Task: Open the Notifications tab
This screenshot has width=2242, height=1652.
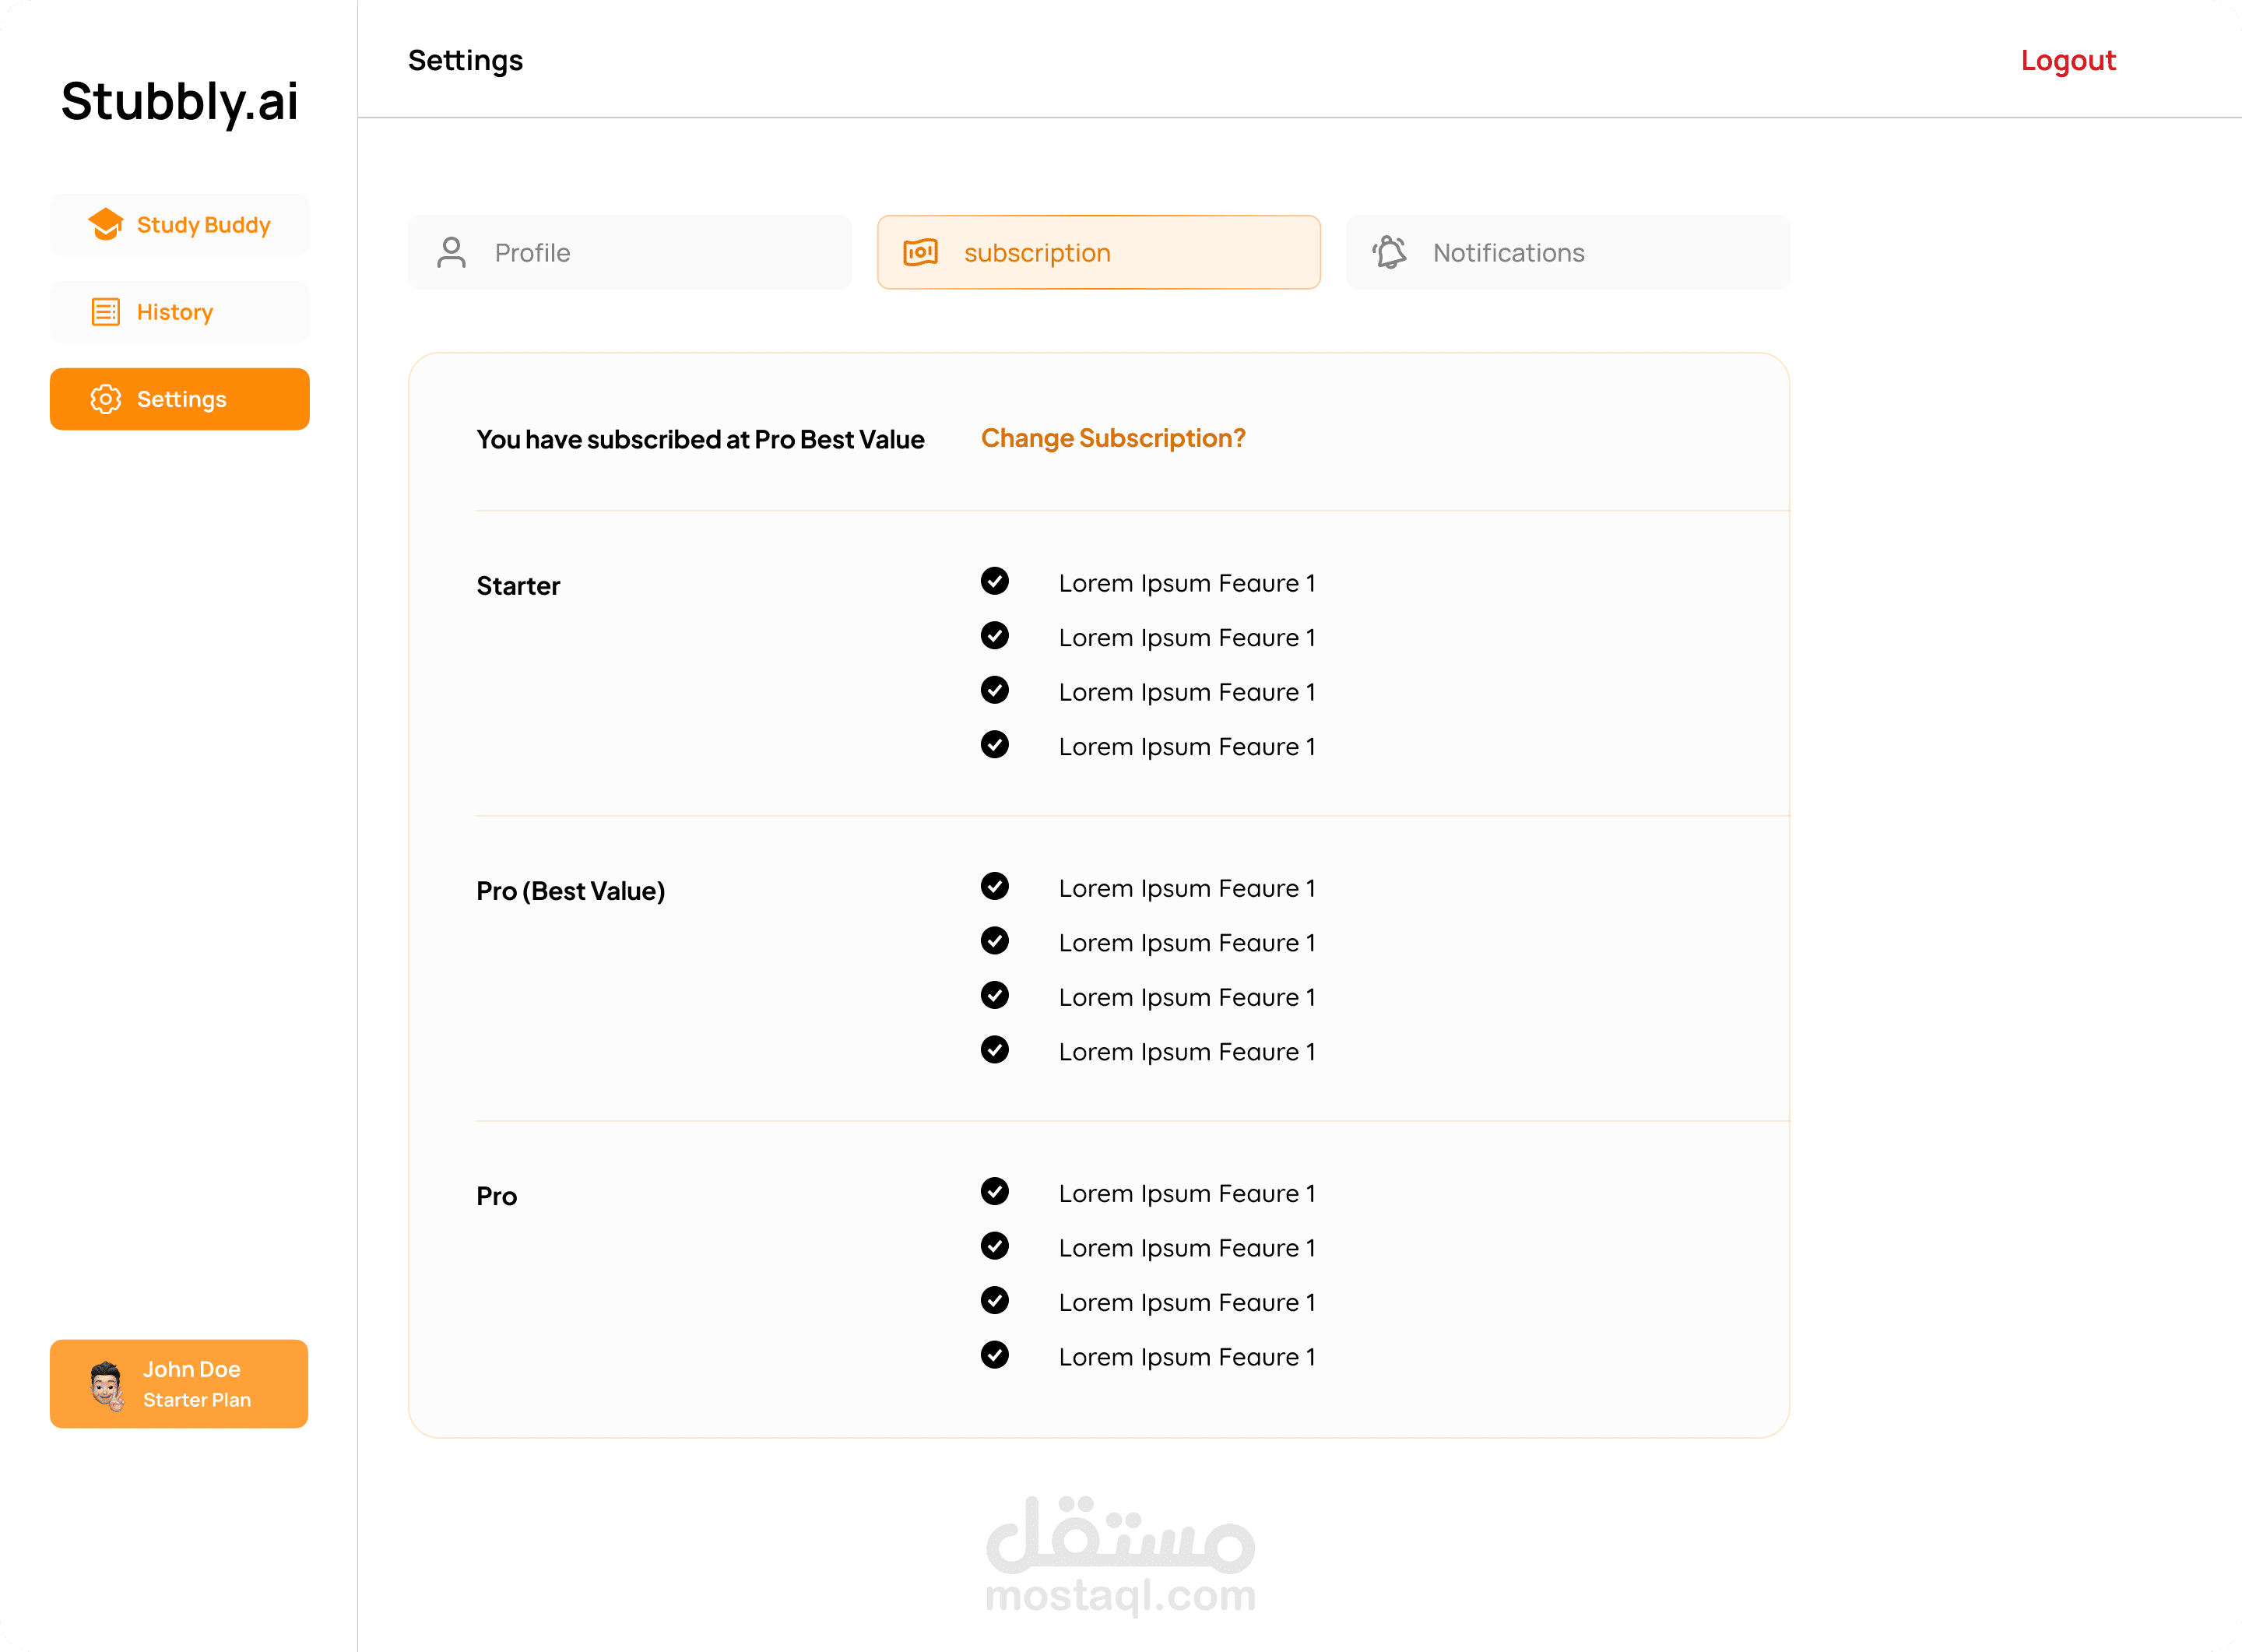Action: (1568, 252)
